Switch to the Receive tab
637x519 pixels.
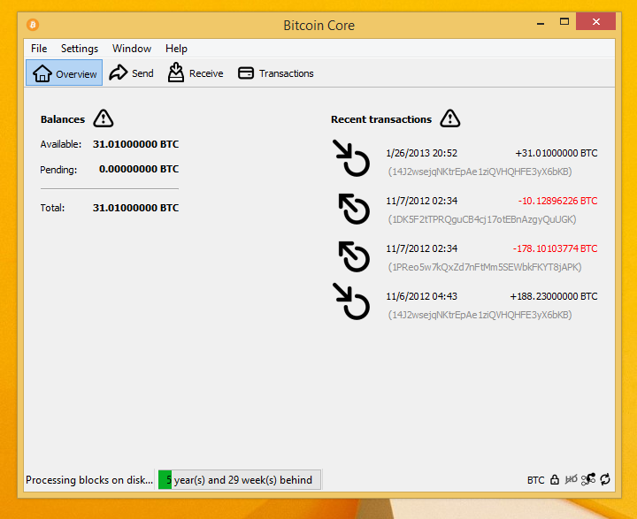click(x=196, y=73)
